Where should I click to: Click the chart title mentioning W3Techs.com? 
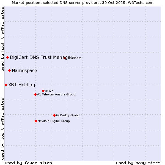[82, 2]
